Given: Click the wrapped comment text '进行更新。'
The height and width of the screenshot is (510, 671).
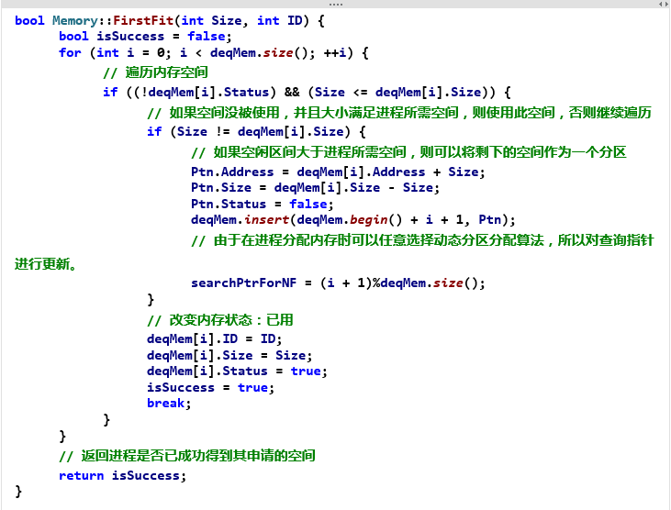Looking at the screenshot, I should click(x=46, y=264).
